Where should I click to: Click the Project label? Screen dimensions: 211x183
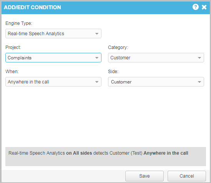[x=13, y=47]
